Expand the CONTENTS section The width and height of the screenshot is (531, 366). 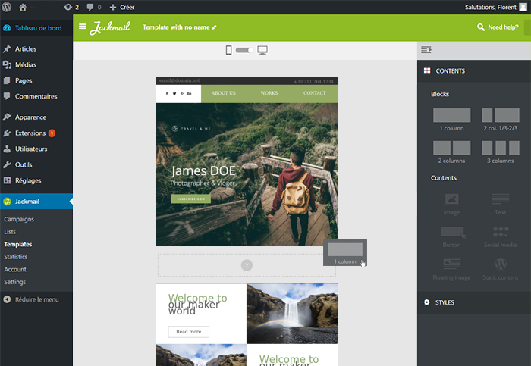474,71
